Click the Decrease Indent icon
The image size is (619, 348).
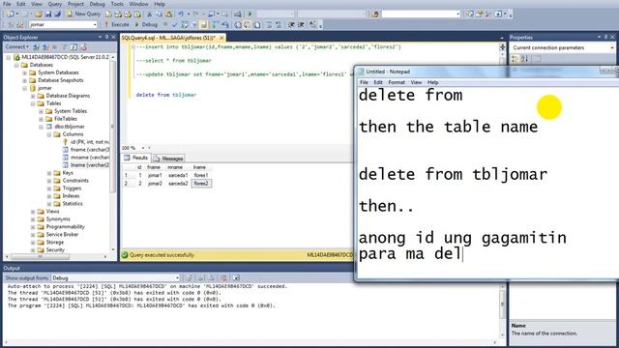point(291,25)
